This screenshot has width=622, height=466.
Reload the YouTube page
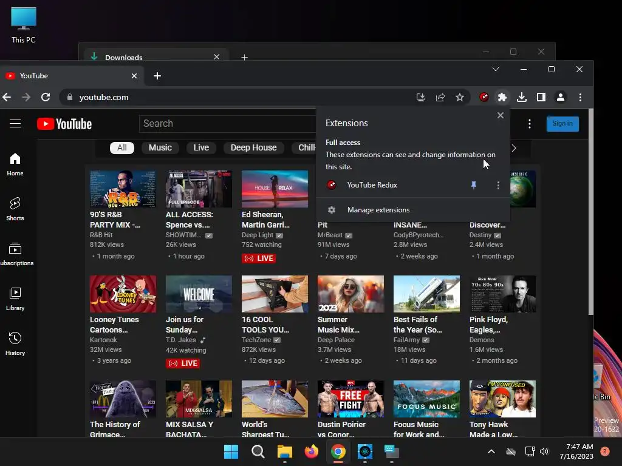46,97
